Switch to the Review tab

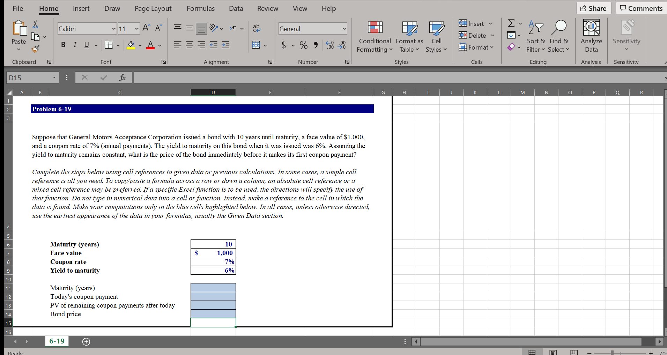point(268,9)
